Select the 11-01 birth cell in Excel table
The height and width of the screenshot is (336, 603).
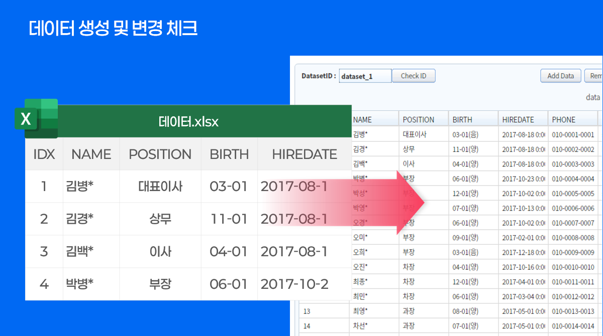click(x=229, y=219)
